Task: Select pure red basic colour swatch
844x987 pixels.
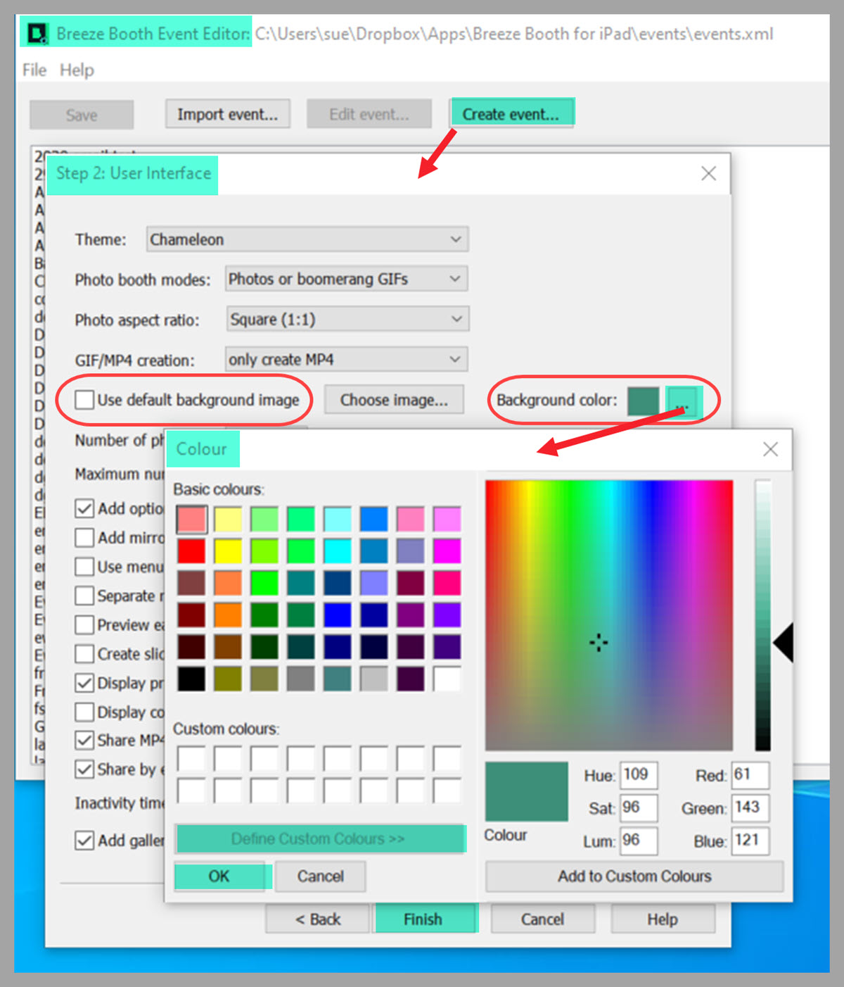Action: [191, 551]
